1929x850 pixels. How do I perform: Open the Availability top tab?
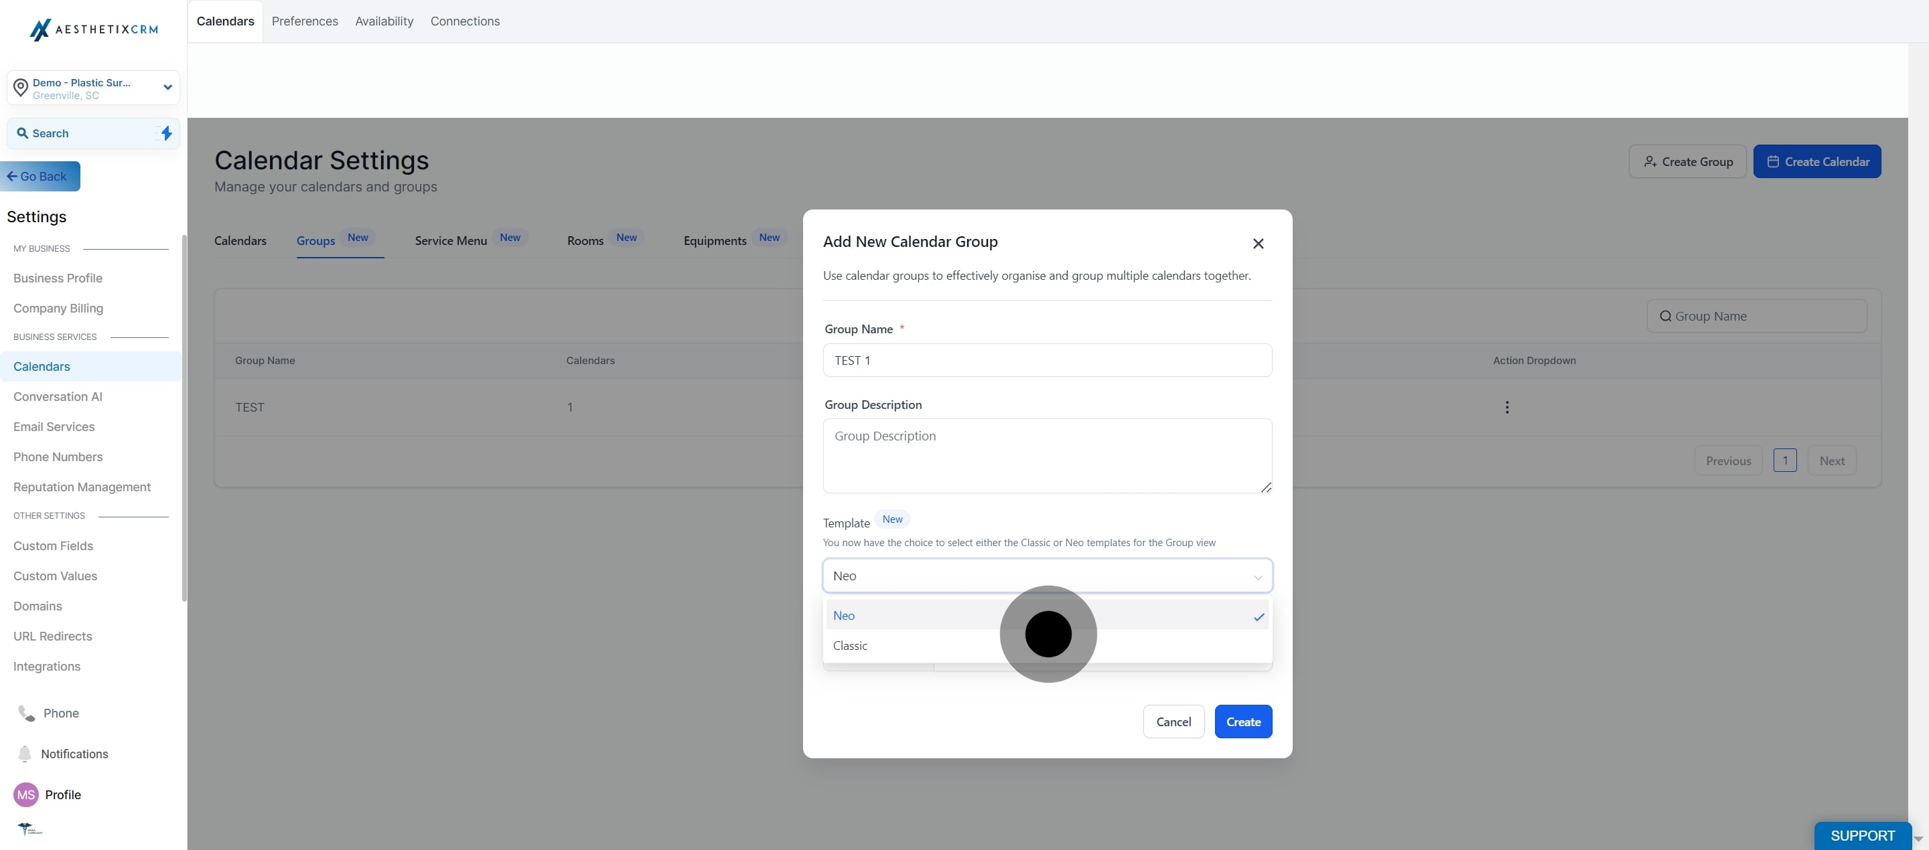[x=383, y=21]
